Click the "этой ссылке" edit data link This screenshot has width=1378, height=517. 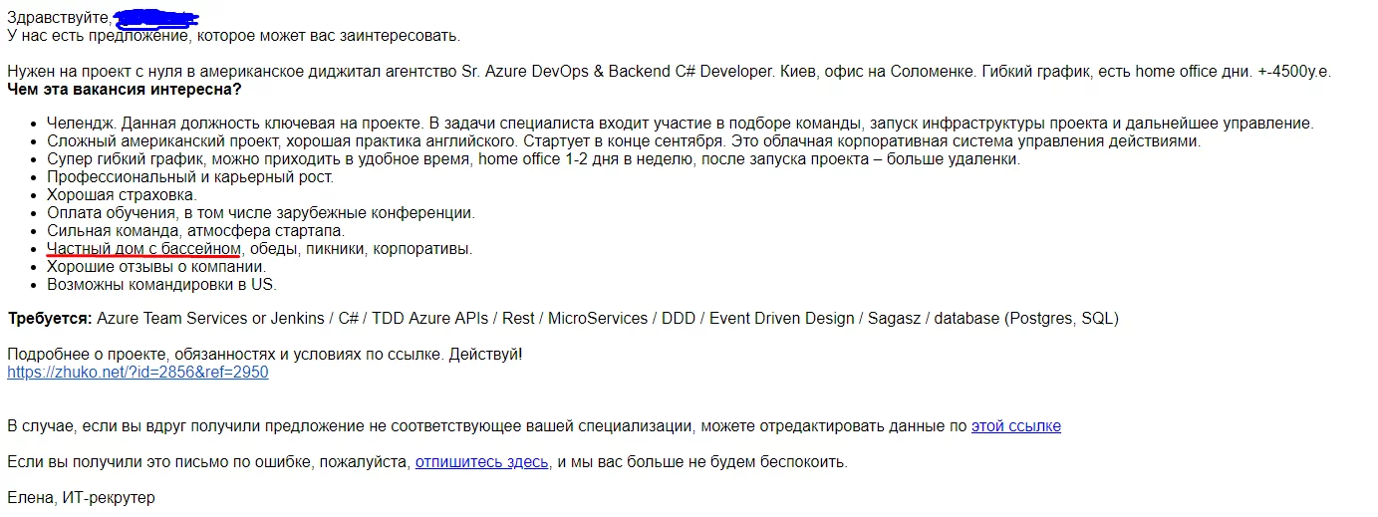1016,426
